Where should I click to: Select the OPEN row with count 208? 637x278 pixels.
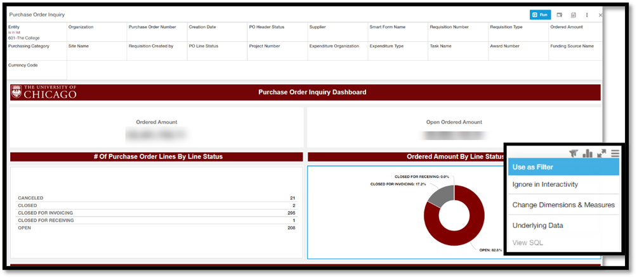tap(157, 228)
